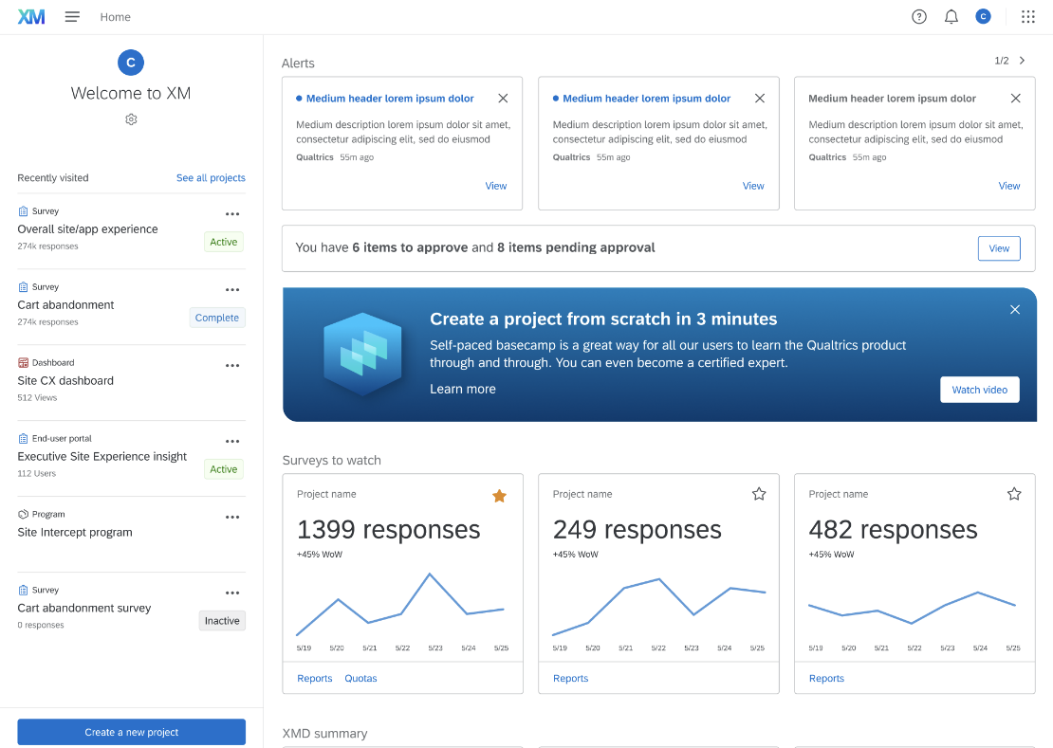Click the End-user portal icon
Viewport: 1053px width, 748px height.
coord(23,439)
